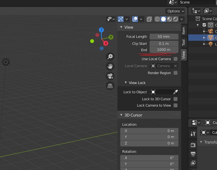This screenshot has width=217, height=170.
Task: Enable Use Local Camera checkbox
Action: [x=176, y=59]
